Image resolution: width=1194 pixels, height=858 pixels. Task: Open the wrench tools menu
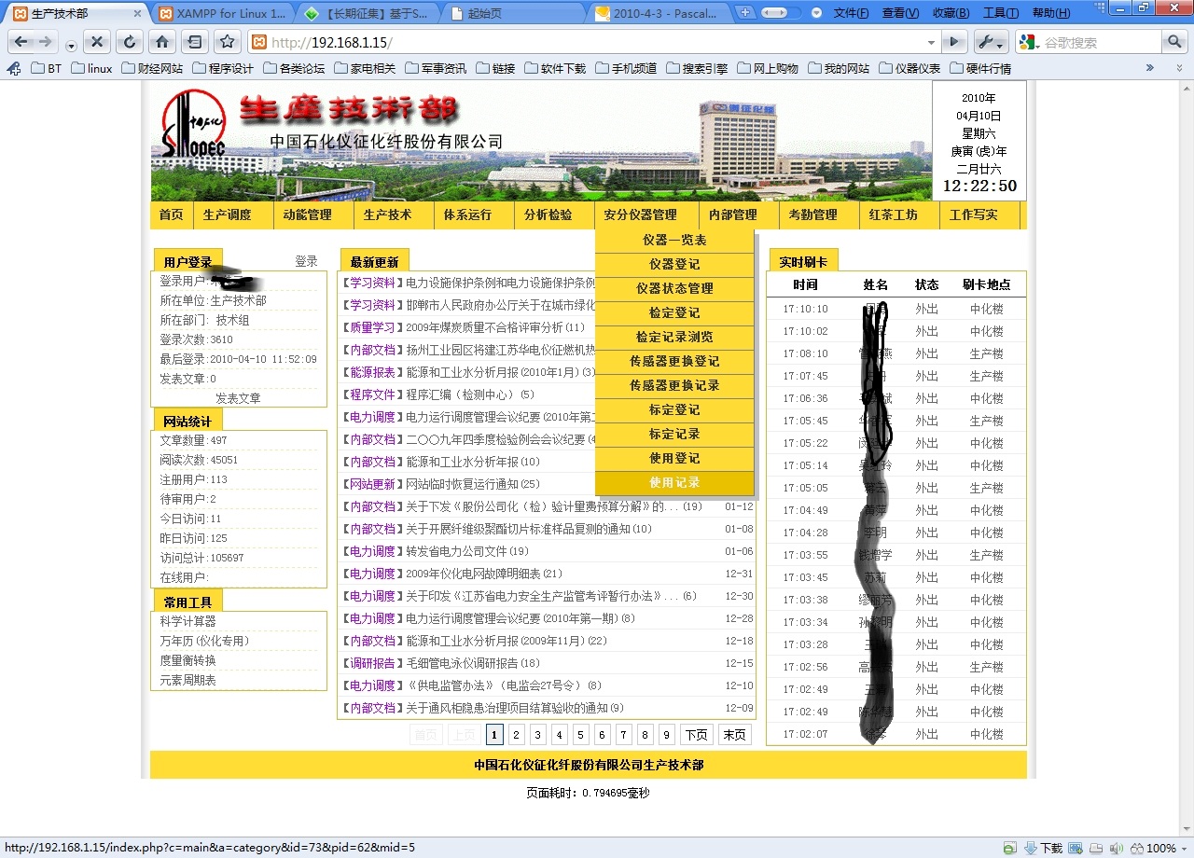(991, 42)
